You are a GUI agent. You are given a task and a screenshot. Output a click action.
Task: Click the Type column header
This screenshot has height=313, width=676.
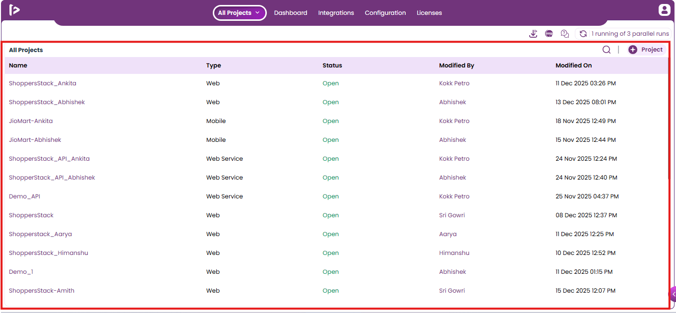(x=214, y=65)
